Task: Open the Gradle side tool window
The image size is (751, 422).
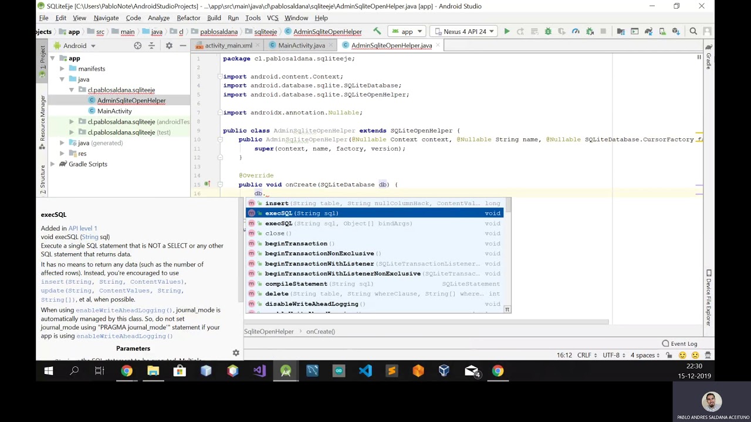Action: 709,57
